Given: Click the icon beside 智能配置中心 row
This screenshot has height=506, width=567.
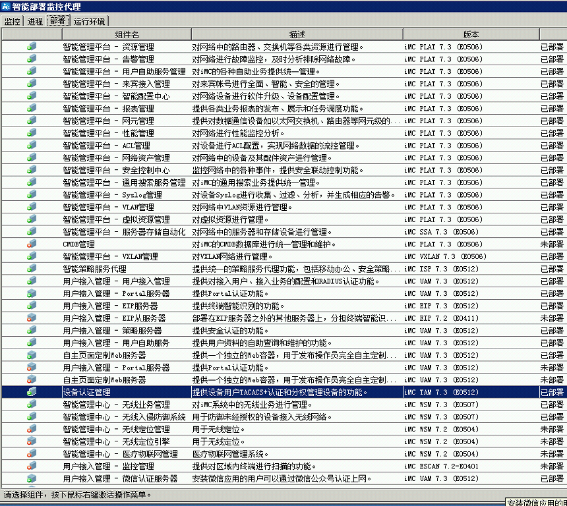Looking at the screenshot, I should point(32,96).
